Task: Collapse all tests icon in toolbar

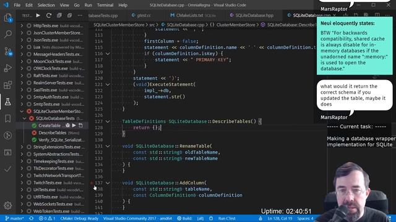Action: pos(69,15)
